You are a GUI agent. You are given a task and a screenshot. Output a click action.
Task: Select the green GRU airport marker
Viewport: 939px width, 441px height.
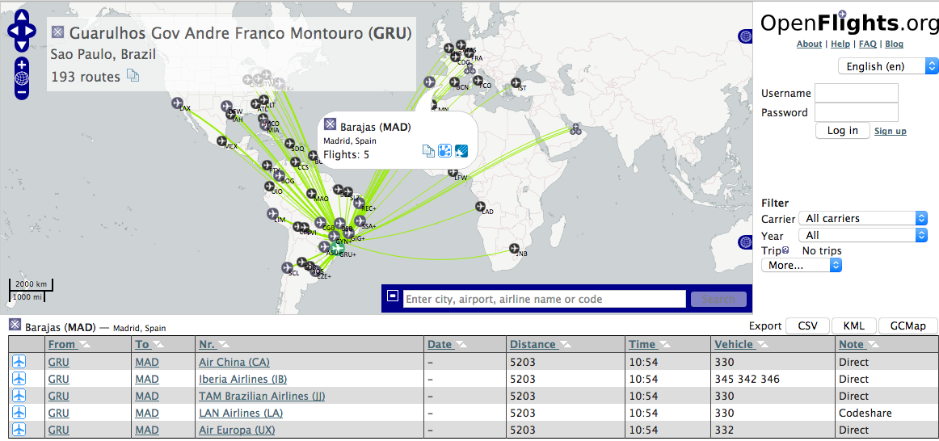pyautogui.click(x=337, y=247)
